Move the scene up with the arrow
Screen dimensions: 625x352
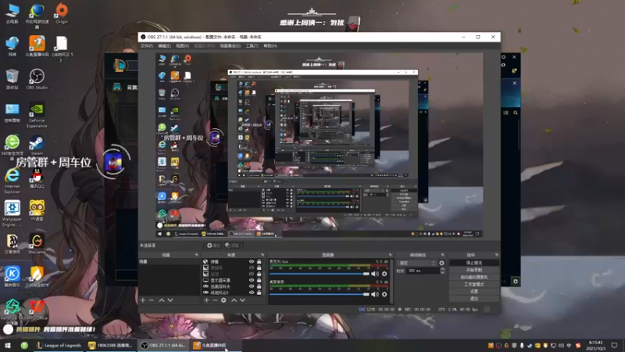click(x=162, y=300)
